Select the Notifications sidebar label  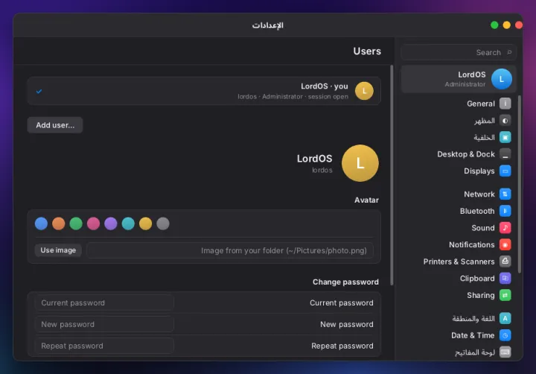coord(472,244)
